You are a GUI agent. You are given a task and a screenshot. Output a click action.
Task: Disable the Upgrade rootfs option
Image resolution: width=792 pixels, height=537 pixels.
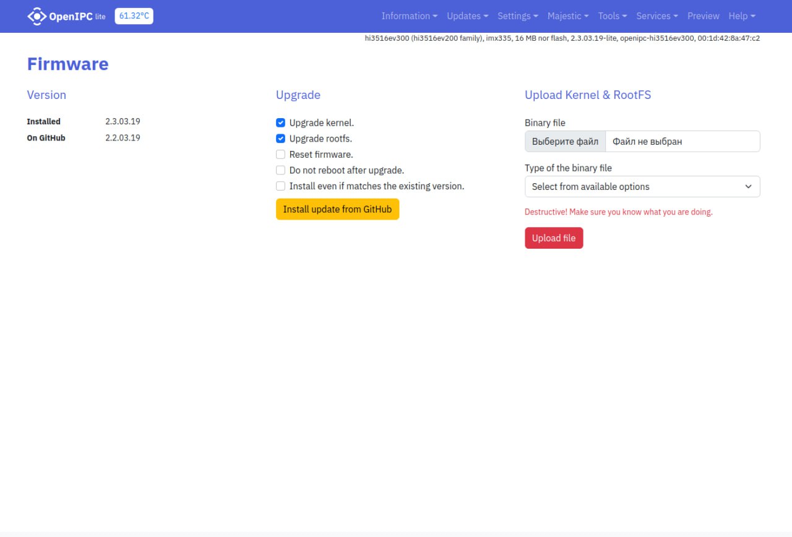[281, 139]
